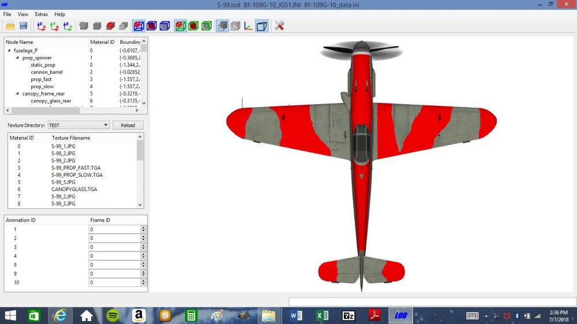Click the open file folder icon
This screenshot has width=577, height=324.
point(10,26)
